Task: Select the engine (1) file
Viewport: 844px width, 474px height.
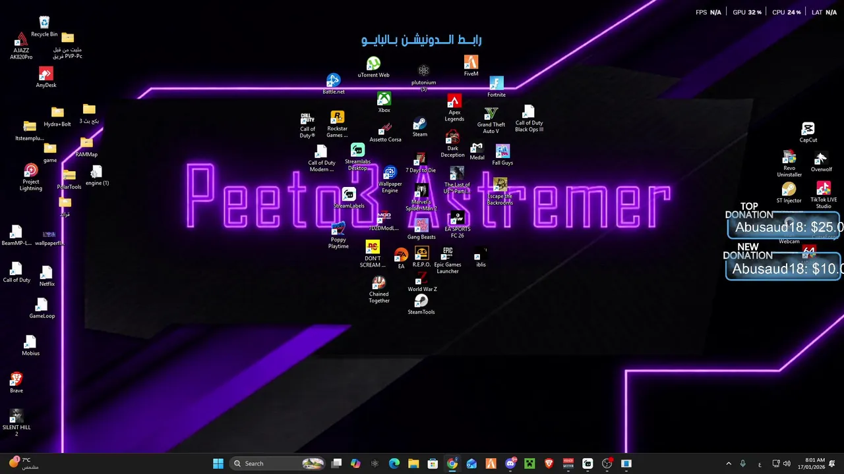Action: coord(97,175)
